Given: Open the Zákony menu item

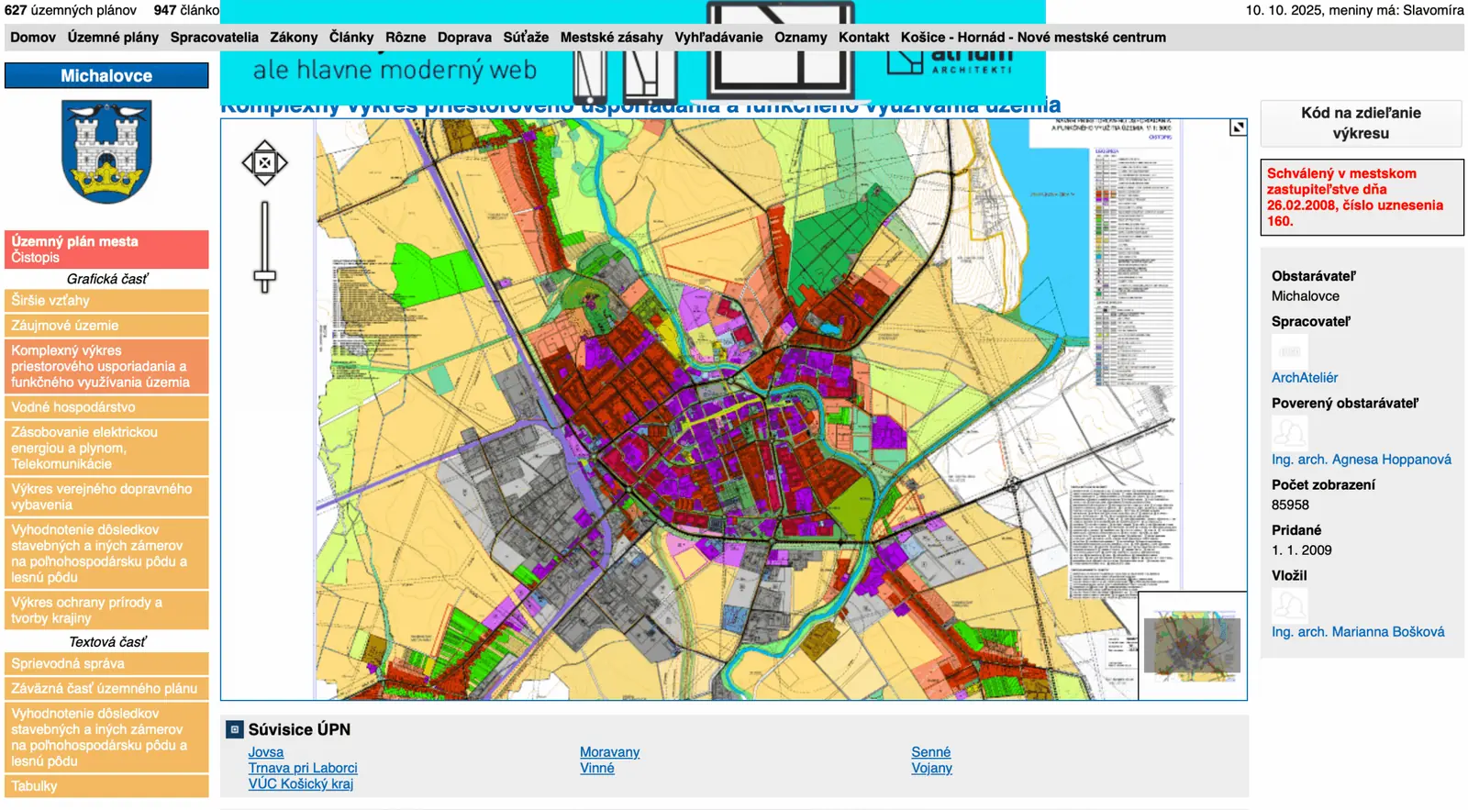Looking at the screenshot, I should (294, 38).
